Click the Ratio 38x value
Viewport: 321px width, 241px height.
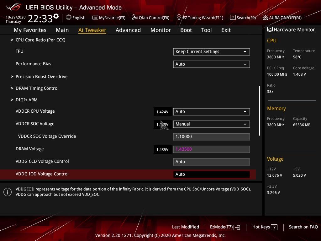click(x=270, y=92)
